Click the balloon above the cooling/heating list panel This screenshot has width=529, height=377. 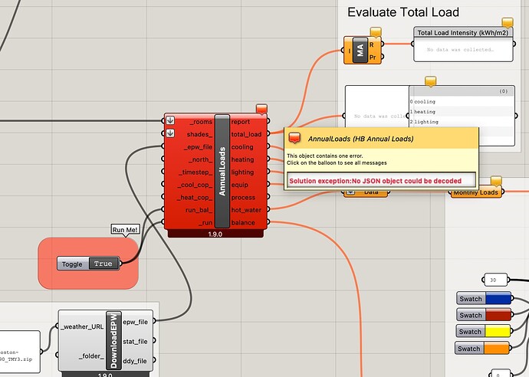pos(429,80)
